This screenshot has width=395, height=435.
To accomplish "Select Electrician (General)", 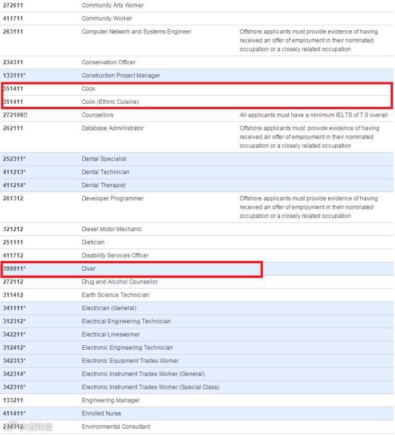I will tap(109, 308).
